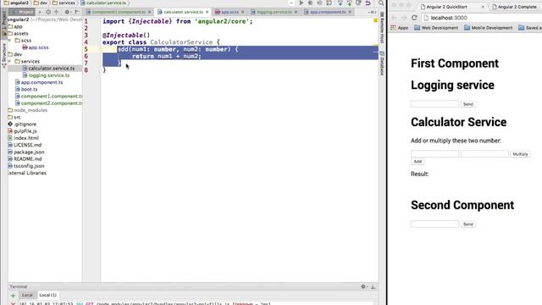
Task: Reload the browser page
Action: 414,18
